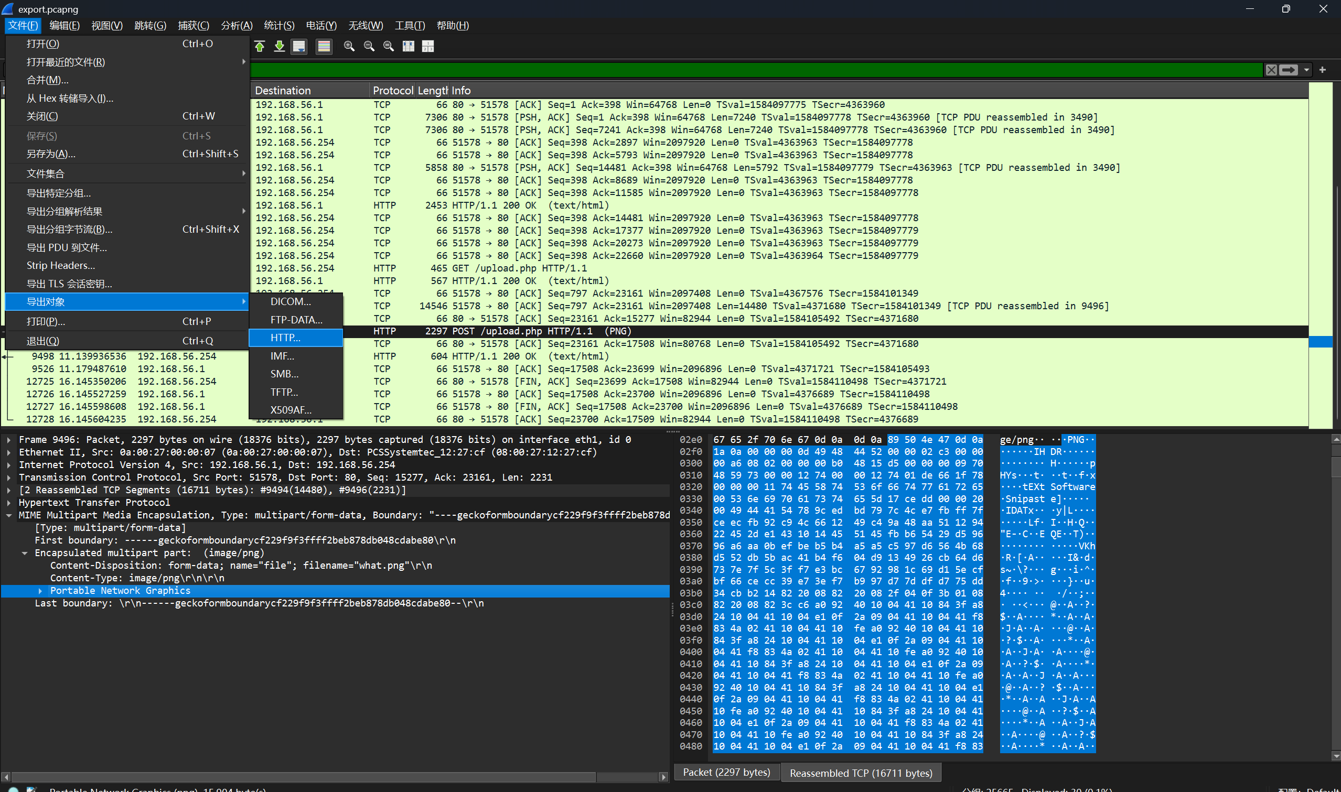Clear the display filter
The height and width of the screenshot is (792, 1341).
click(x=1271, y=70)
